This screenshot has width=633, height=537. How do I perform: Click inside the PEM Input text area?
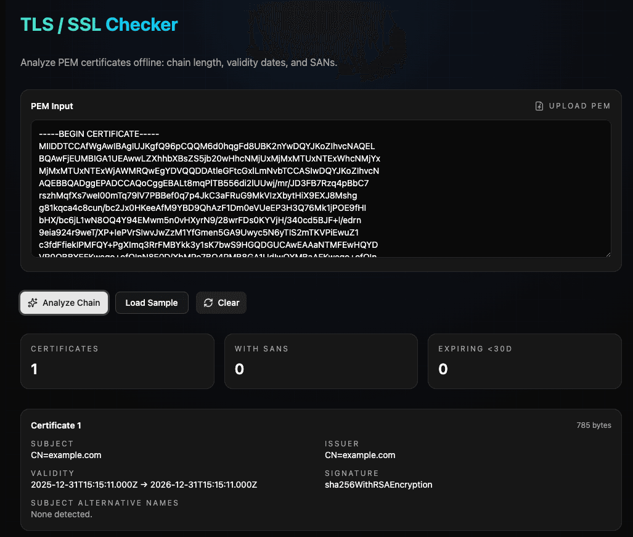point(321,189)
